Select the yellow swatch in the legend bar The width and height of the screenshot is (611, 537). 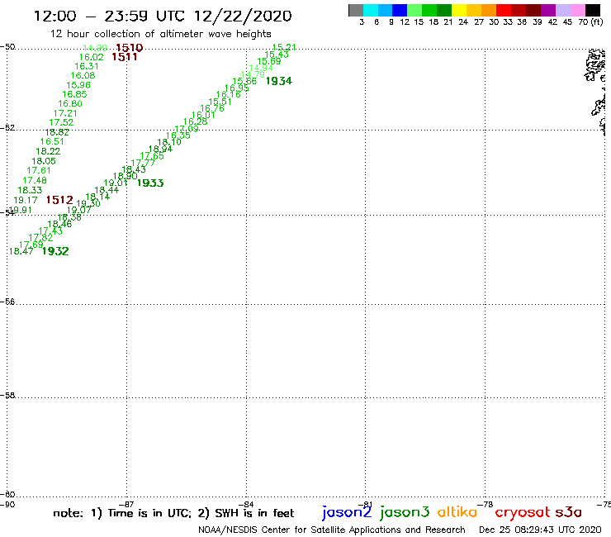click(x=459, y=10)
